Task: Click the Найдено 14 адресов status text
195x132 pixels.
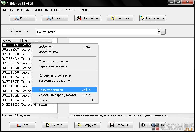Action: pos(16,116)
